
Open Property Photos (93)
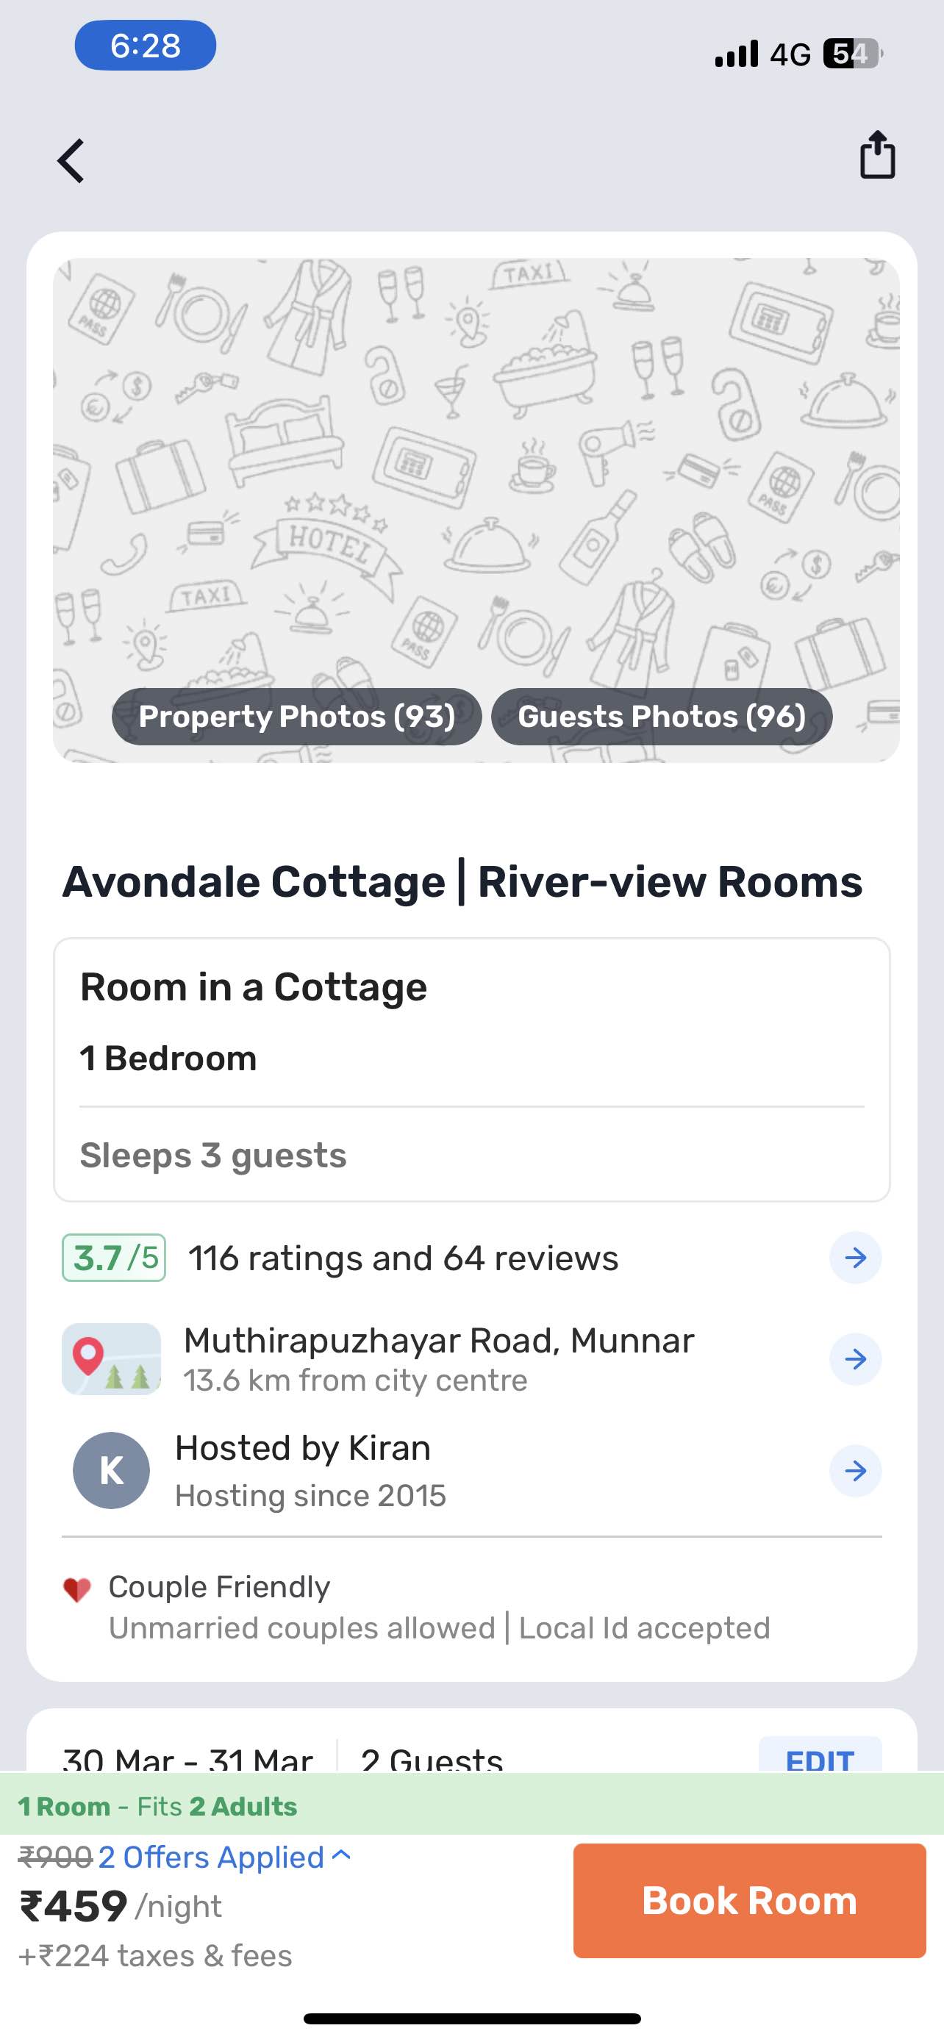(x=296, y=717)
